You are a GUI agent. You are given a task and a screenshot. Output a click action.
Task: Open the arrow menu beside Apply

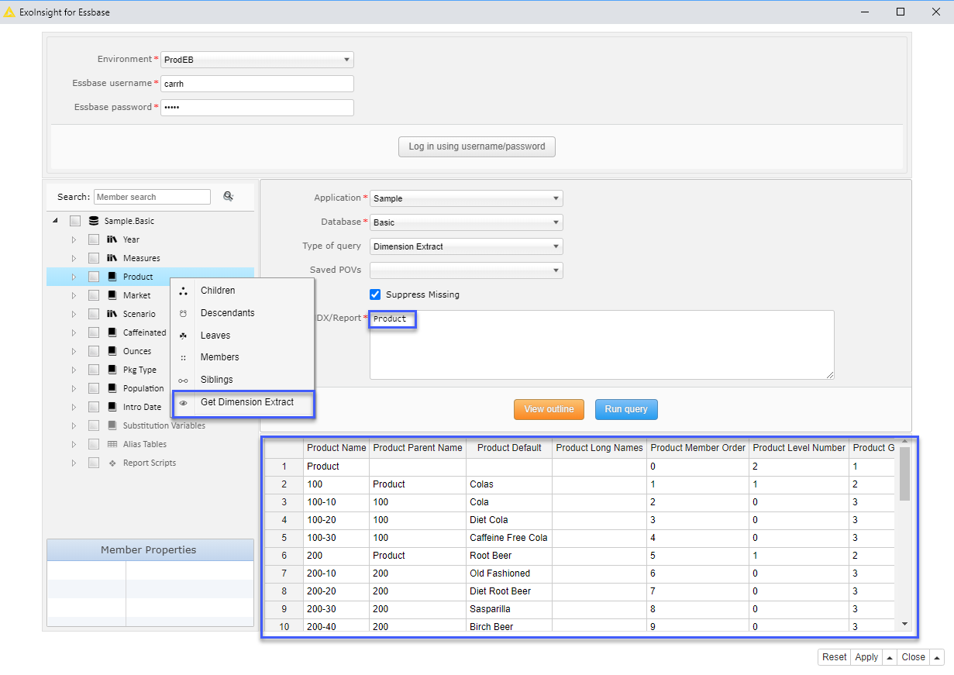point(890,657)
